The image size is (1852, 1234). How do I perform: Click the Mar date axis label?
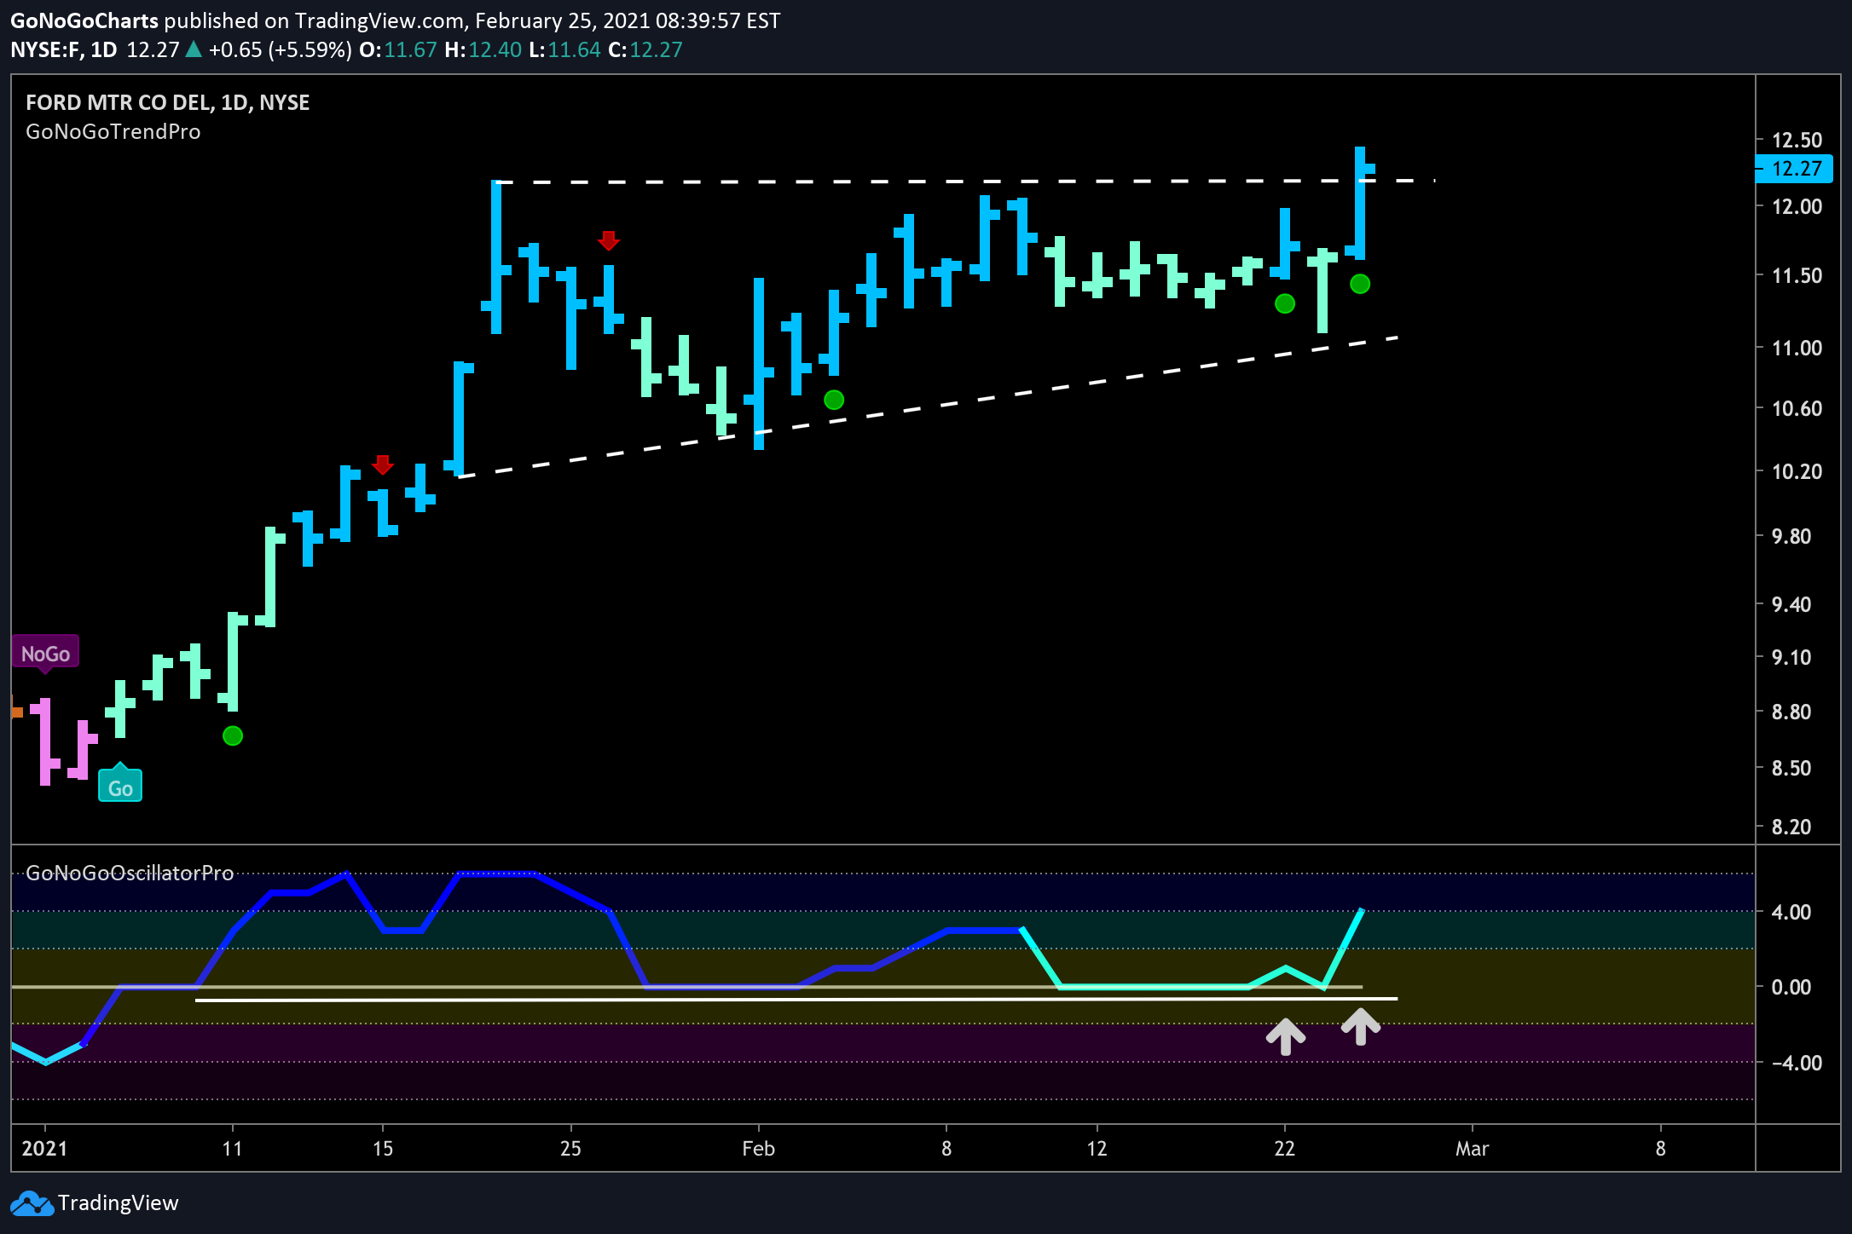1472,1149
